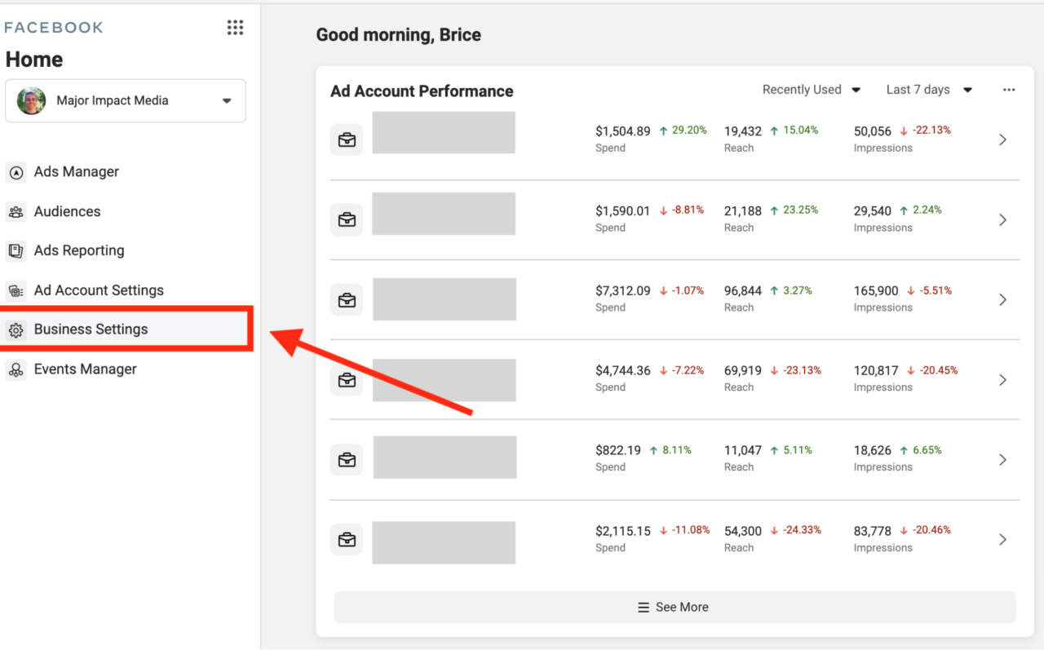This screenshot has height=650, width=1044.
Task: Click the 69,919 Reach value
Action: [x=743, y=370]
